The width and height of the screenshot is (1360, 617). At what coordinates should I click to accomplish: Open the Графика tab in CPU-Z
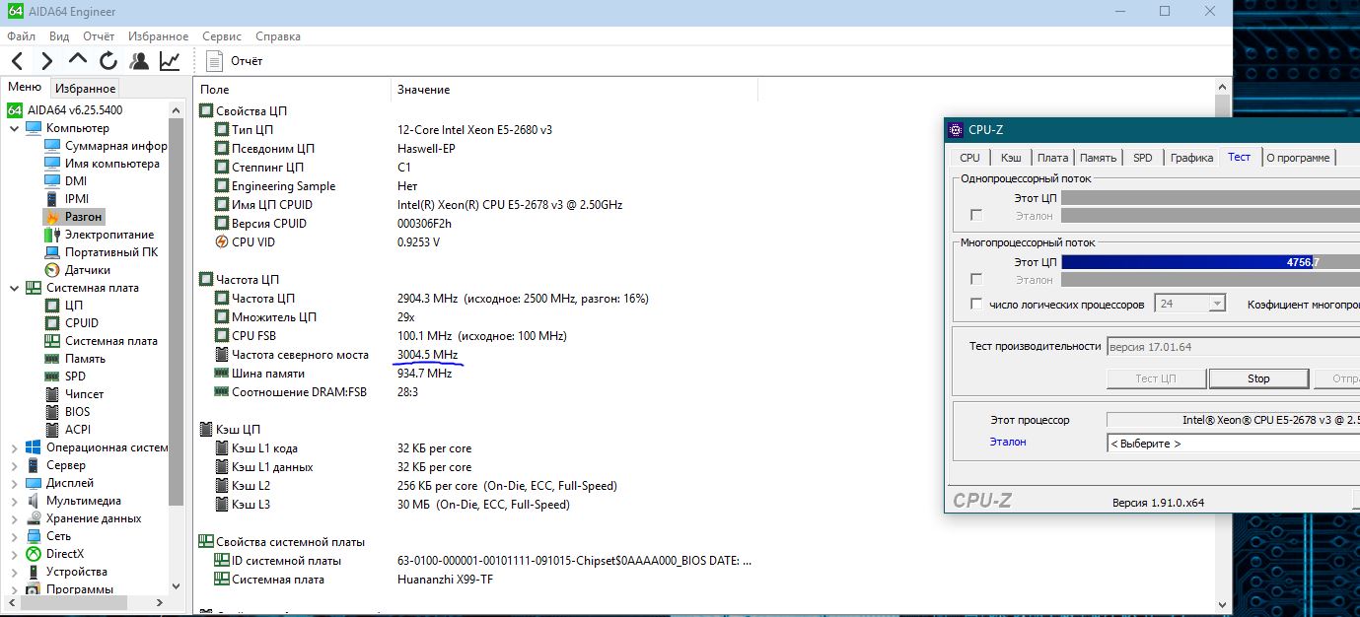[1191, 158]
